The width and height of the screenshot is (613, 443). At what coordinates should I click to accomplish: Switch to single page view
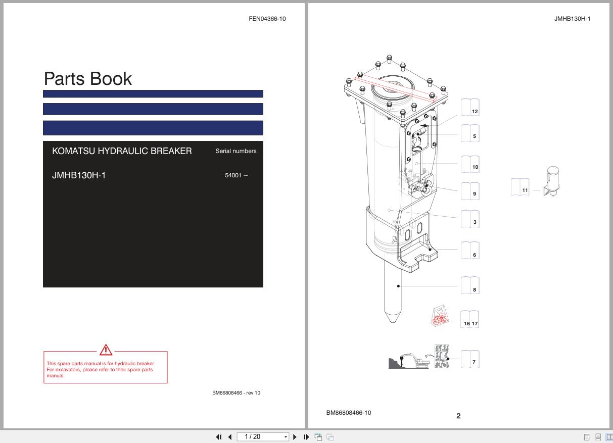tap(587, 437)
